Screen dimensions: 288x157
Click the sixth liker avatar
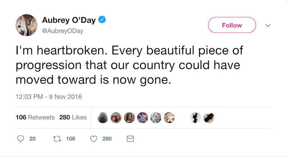pyautogui.click(x=169, y=117)
